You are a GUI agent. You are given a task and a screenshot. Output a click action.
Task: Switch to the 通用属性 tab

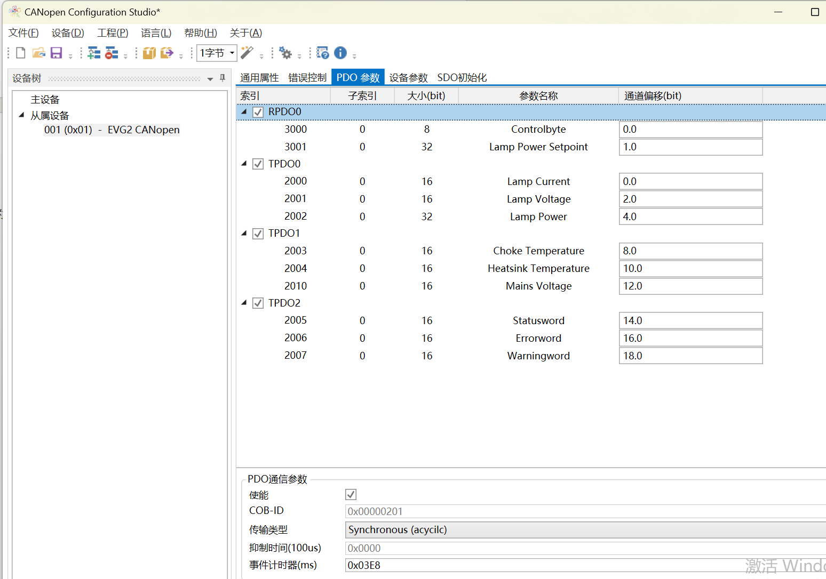coord(259,77)
